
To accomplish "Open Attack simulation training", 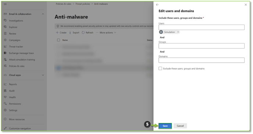I will point(22,59).
